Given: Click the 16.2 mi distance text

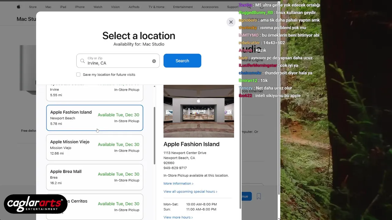Looking at the screenshot, I should coord(56,183).
